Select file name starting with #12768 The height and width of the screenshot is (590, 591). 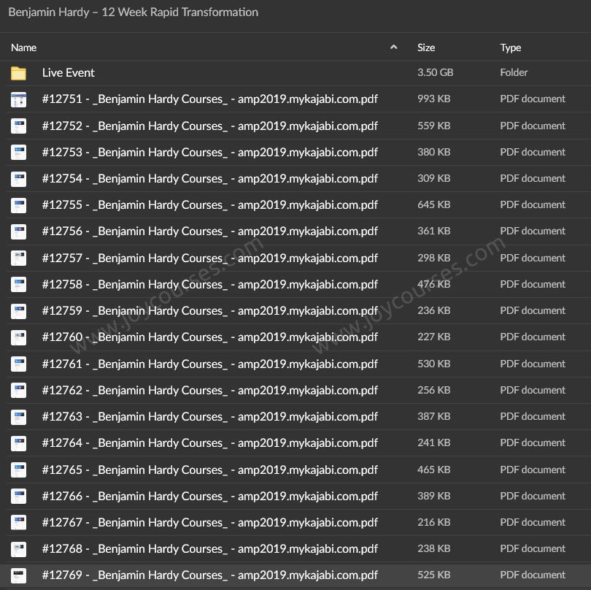[x=210, y=549]
